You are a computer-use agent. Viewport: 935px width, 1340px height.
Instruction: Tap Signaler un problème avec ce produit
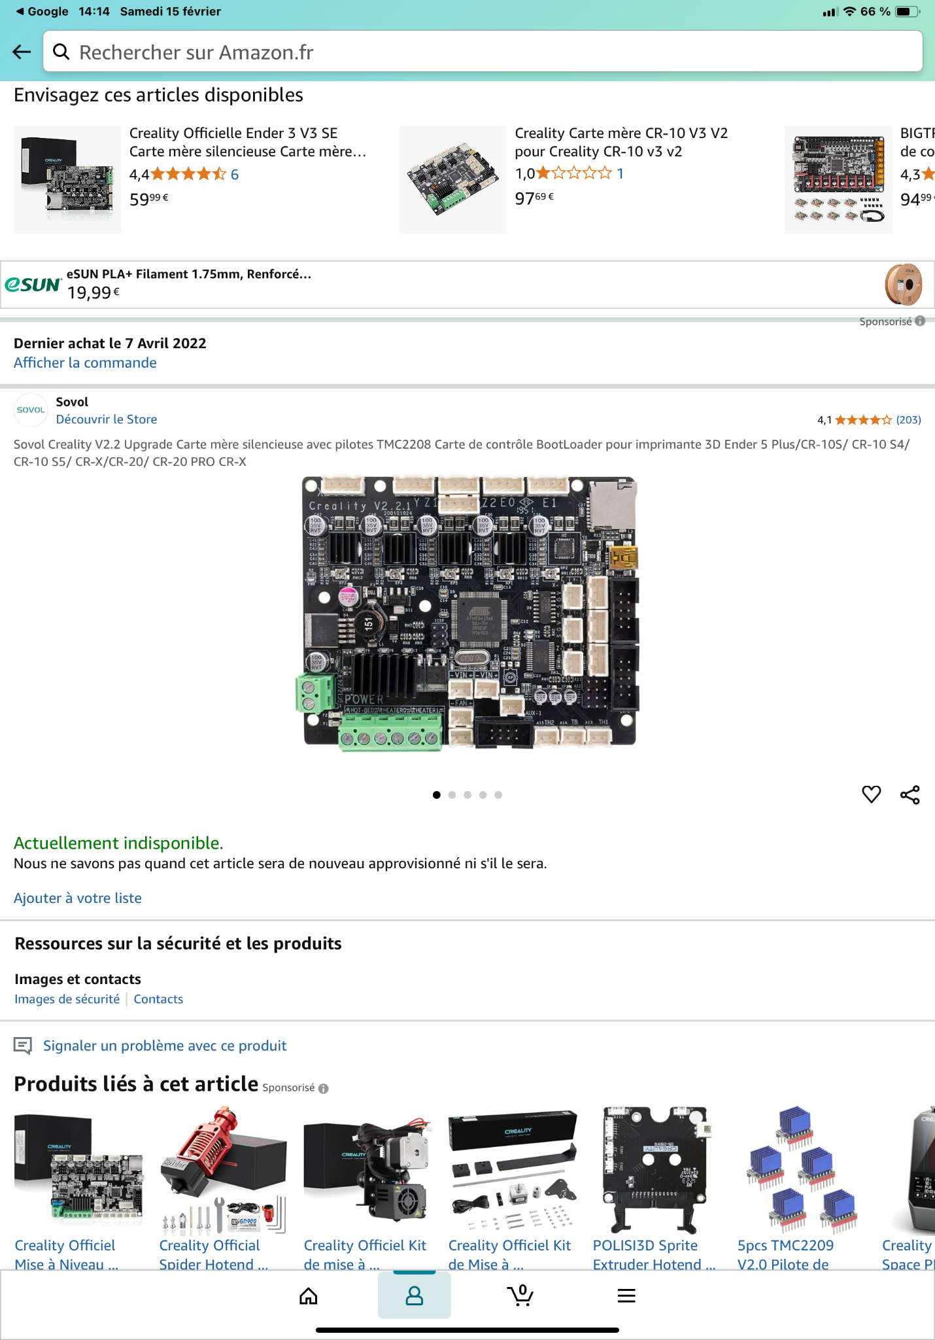coord(165,1046)
